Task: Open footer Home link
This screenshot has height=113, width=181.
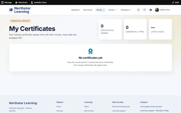Action: coord(59,107)
